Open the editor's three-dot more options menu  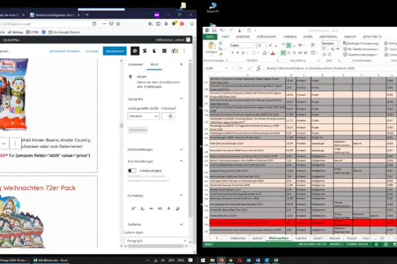coord(184,51)
